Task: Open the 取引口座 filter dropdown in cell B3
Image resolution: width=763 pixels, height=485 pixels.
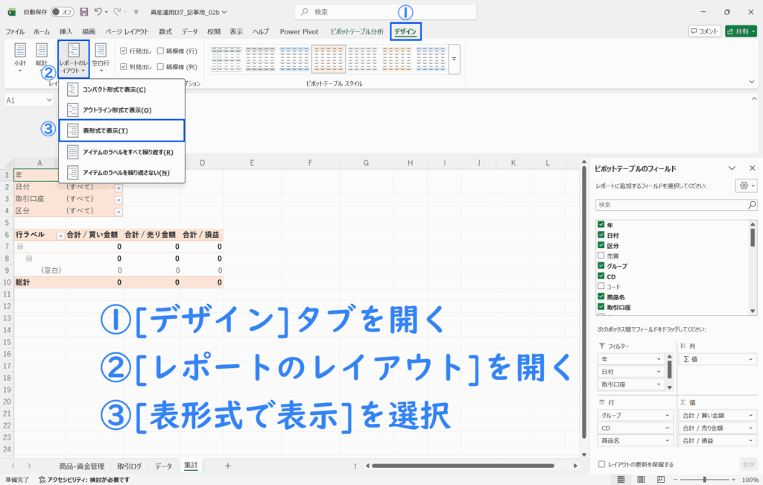Action: [118, 200]
